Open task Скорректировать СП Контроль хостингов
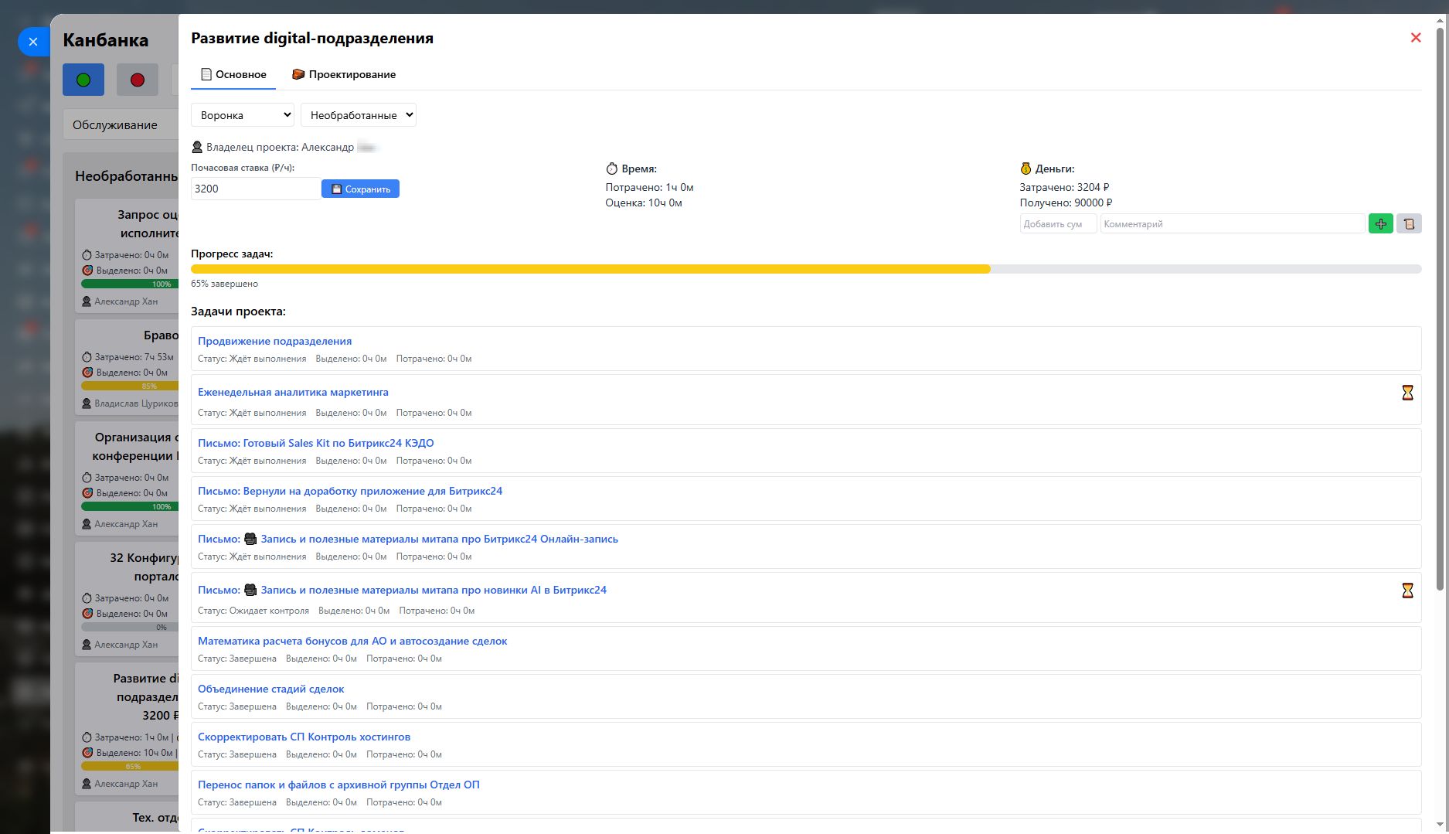1449x834 pixels. 304,737
